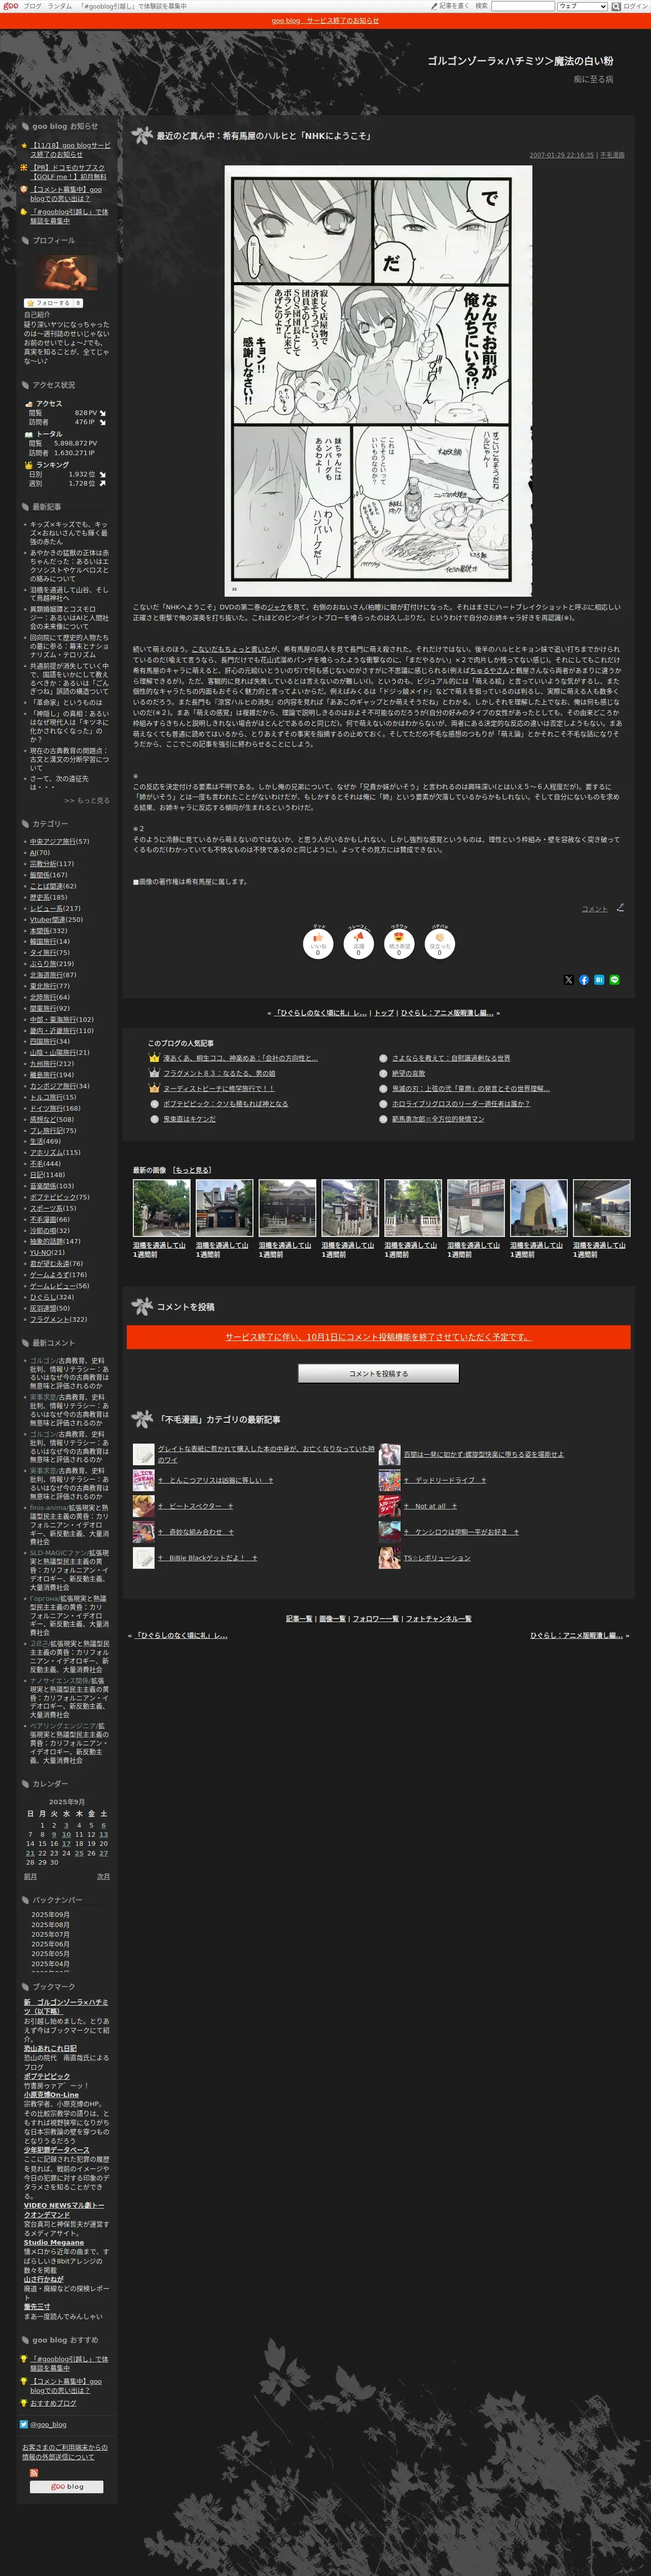
Task: Click the 役立った clapping reaction button
Action: click(x=439, y=944)
